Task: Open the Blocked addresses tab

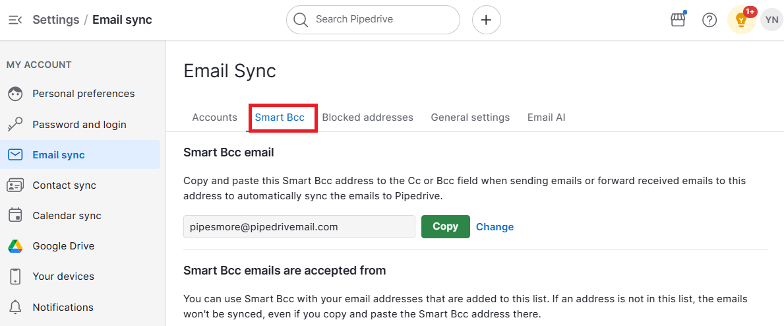Action: pos(367,117)
